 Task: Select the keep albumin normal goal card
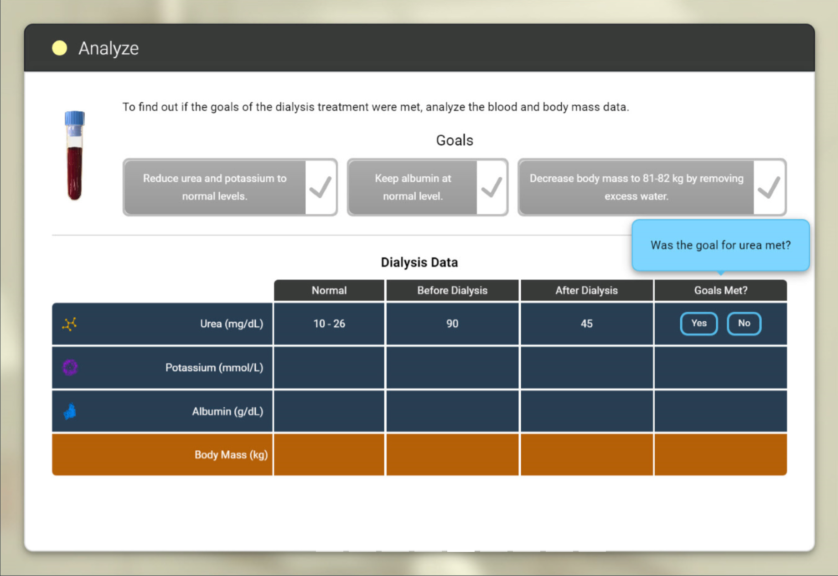pos(427,187)
